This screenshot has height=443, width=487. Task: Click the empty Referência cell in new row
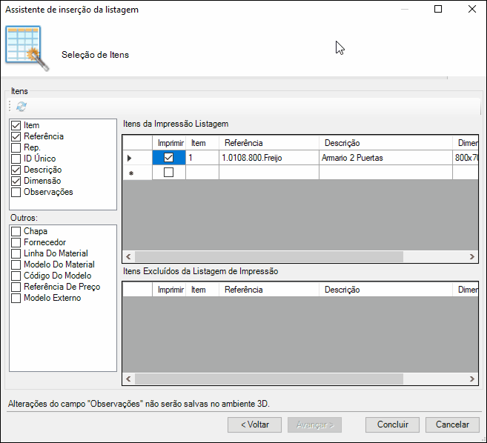click(269, 173)
